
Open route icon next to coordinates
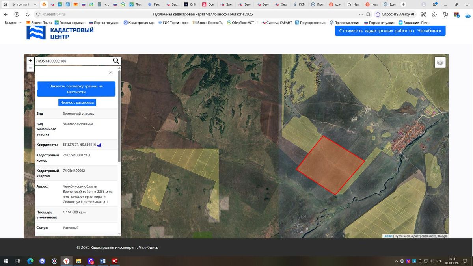tap(100, 145)
